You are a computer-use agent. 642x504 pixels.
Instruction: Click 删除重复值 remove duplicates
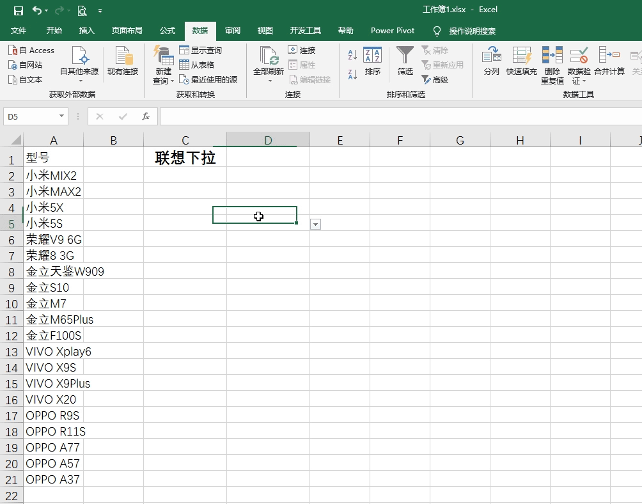pyautogui.click(x=552, y=65)
